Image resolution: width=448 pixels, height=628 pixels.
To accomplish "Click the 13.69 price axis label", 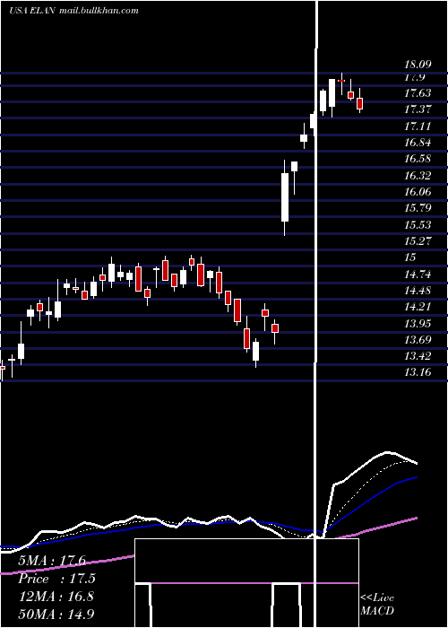I will tap(418, 340).
